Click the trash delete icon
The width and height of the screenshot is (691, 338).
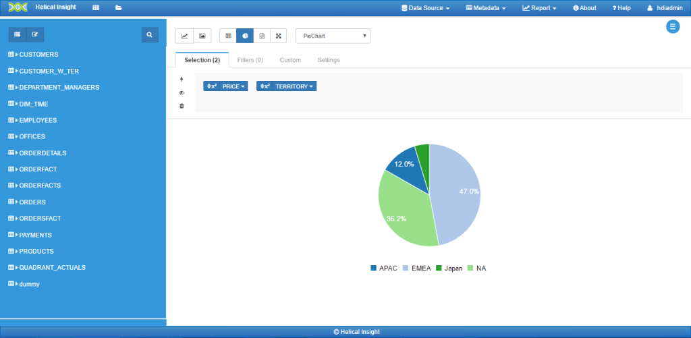click(182, 106)
